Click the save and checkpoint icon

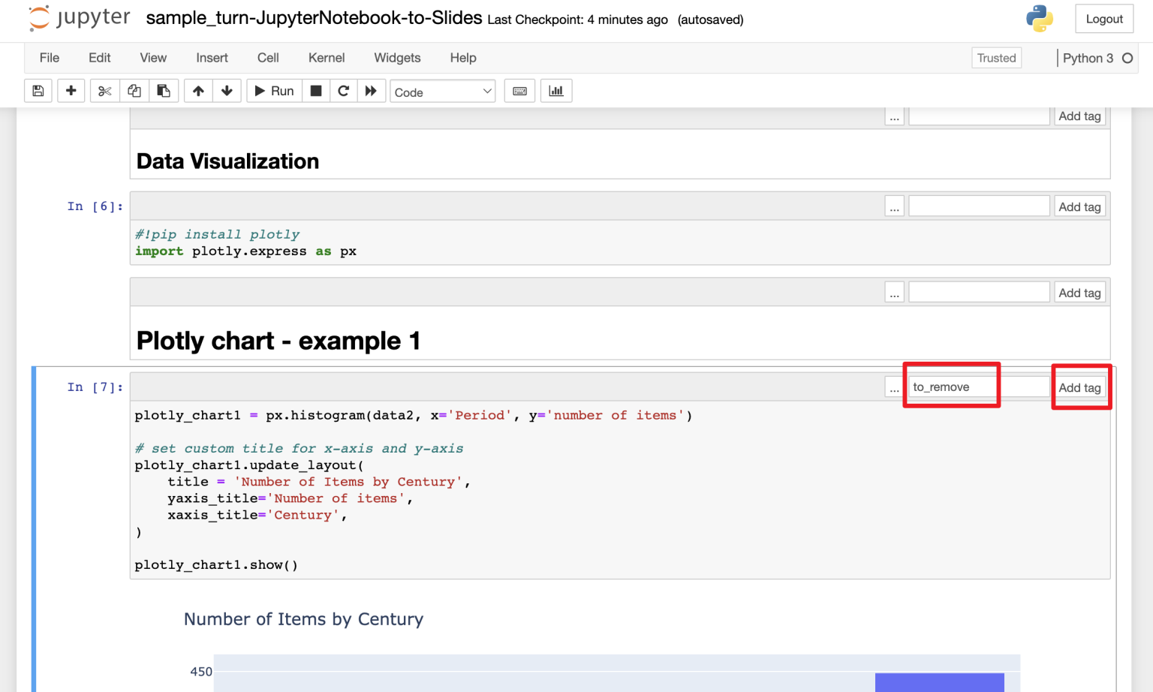pos(38,91)
